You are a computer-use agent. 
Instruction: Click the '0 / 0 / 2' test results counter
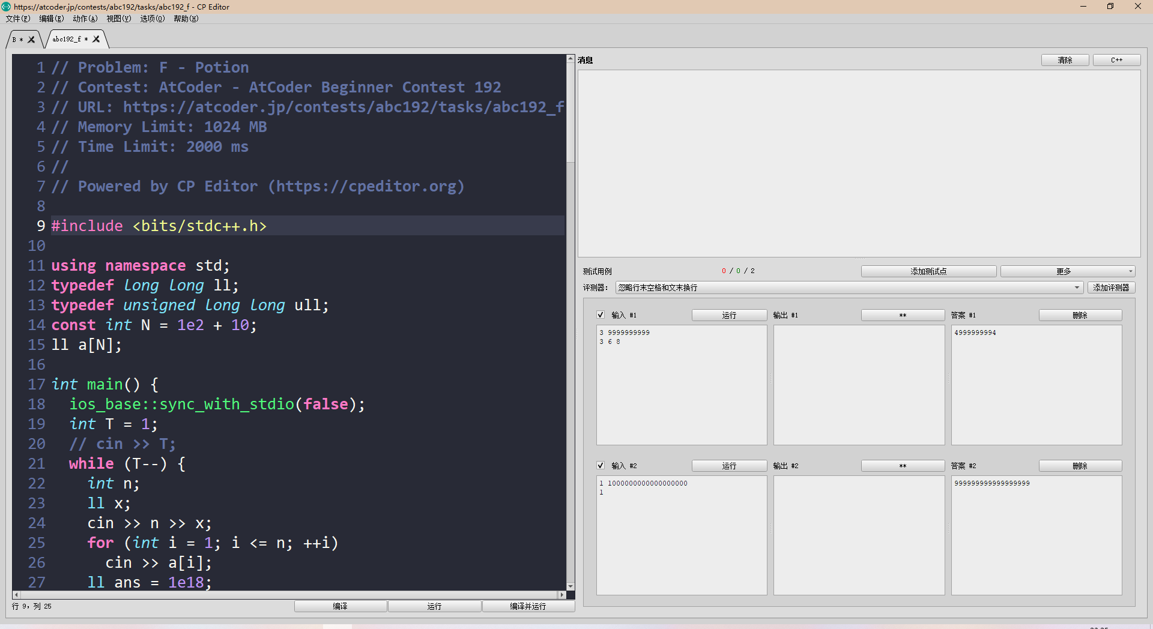738,271
